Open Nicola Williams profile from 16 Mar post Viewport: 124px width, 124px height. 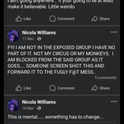[39, 102]
